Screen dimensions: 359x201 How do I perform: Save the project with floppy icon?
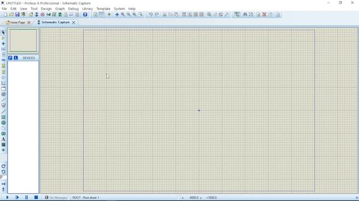(x=17, y=15)
